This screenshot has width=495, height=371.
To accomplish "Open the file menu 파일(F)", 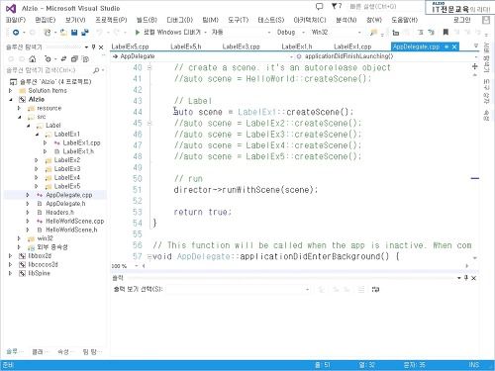I will (x=16, y=20).
